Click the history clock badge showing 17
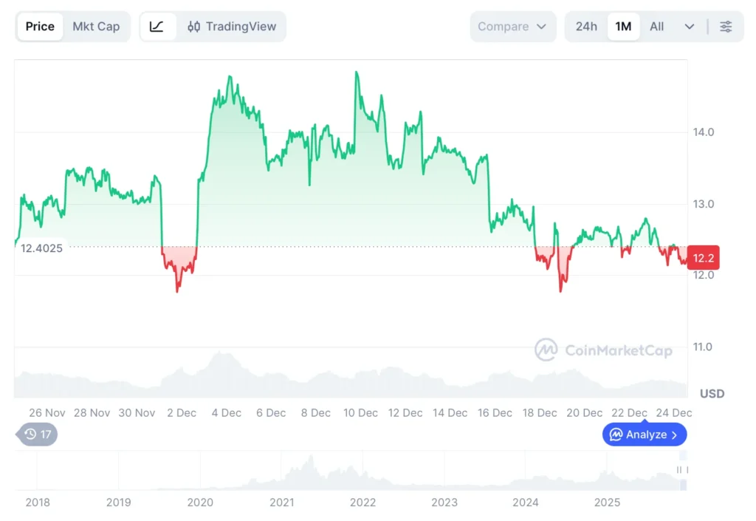The height and width of the screenshot is (521, 756). (x=37, y=435)
